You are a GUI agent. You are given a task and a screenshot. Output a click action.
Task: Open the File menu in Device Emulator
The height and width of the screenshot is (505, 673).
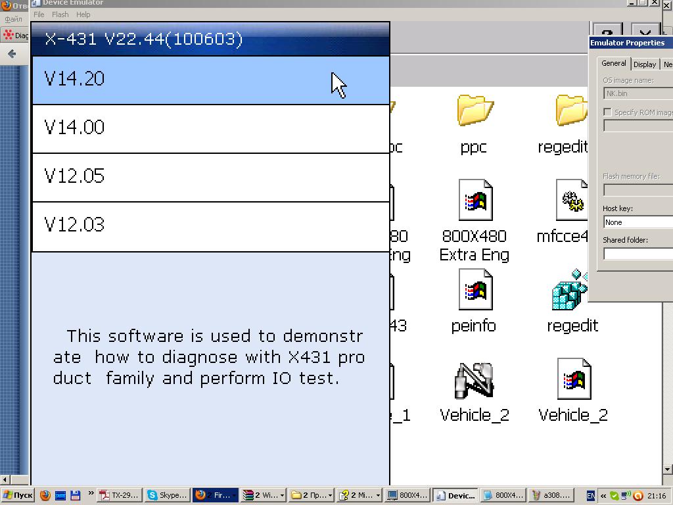pos(39,14)
